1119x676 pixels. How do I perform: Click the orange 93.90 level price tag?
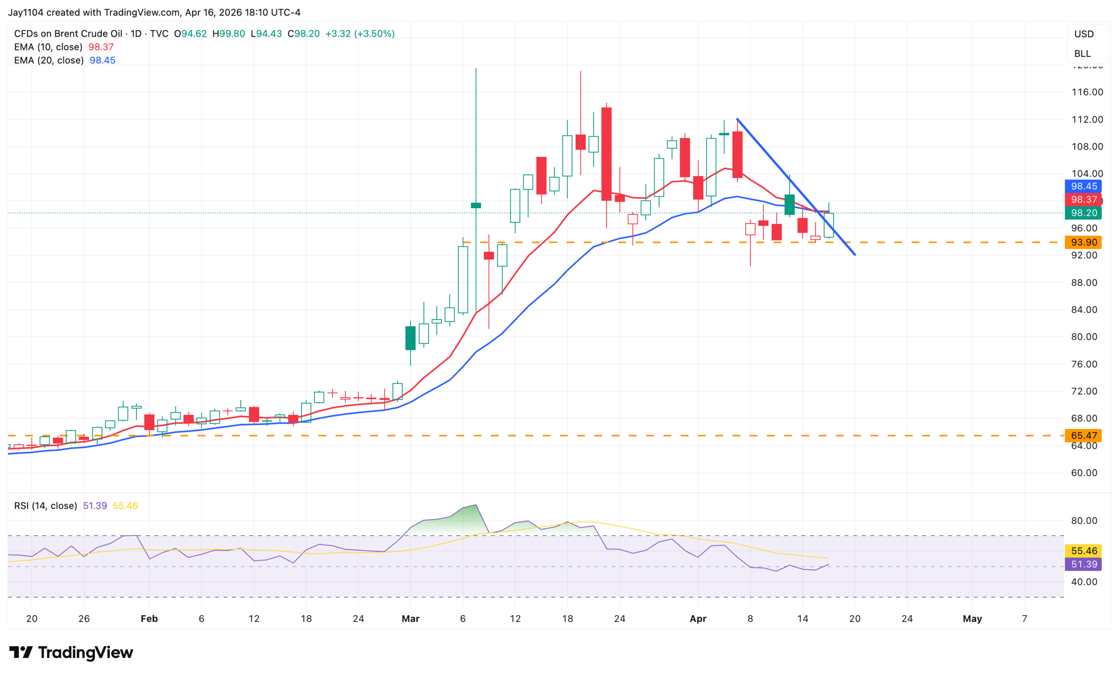(x=1083, y=243)
